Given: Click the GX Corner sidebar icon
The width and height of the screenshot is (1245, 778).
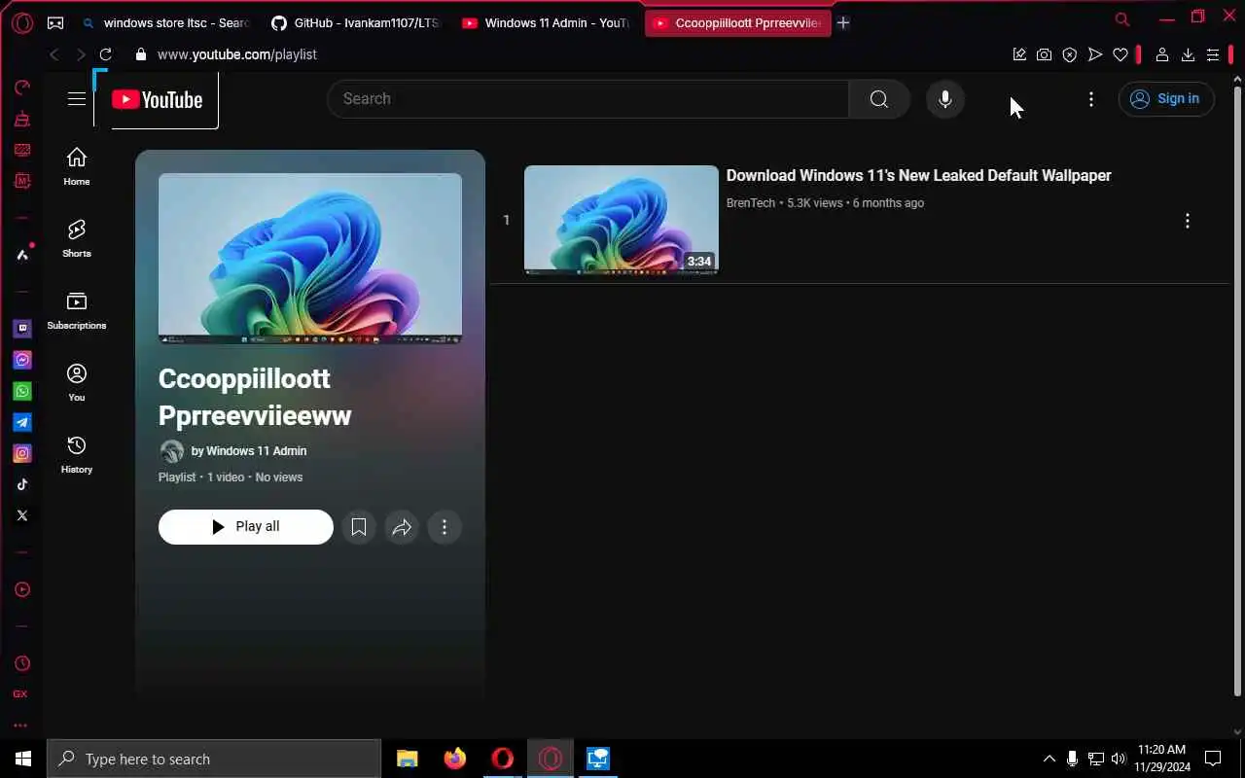Looking at the screenshot, I should tap(19, 694).
